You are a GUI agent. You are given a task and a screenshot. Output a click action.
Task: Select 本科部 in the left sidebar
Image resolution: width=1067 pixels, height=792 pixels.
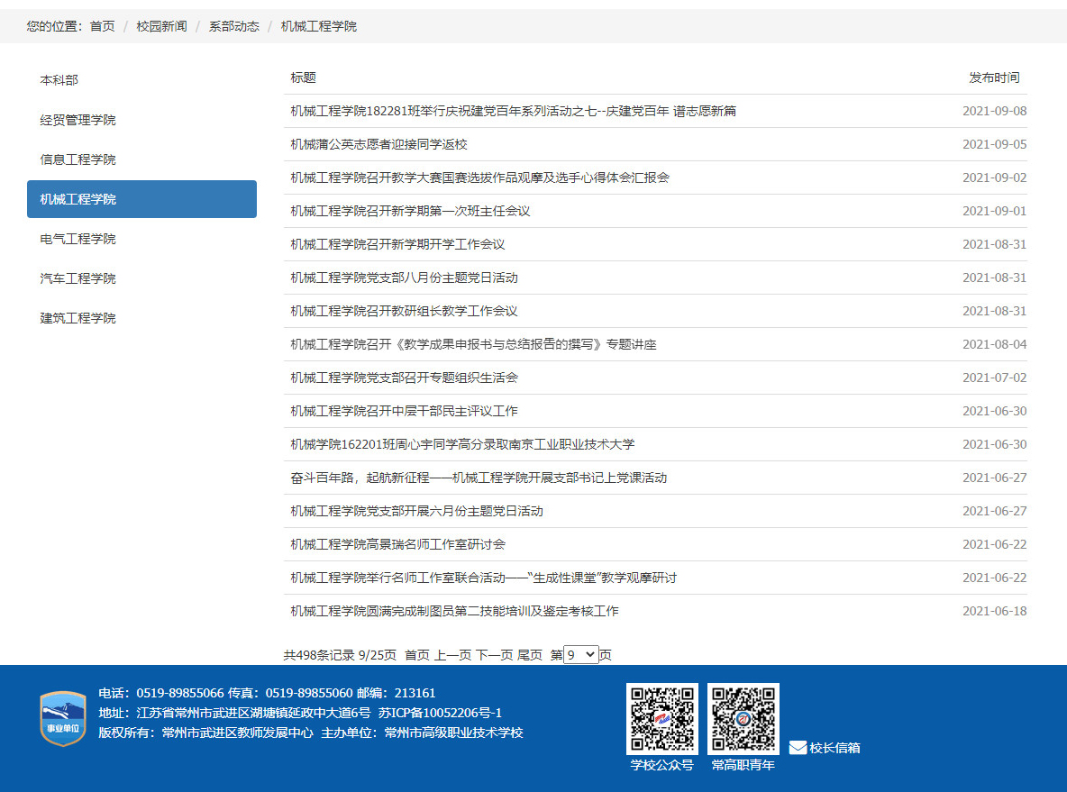[x=59, y=80]
